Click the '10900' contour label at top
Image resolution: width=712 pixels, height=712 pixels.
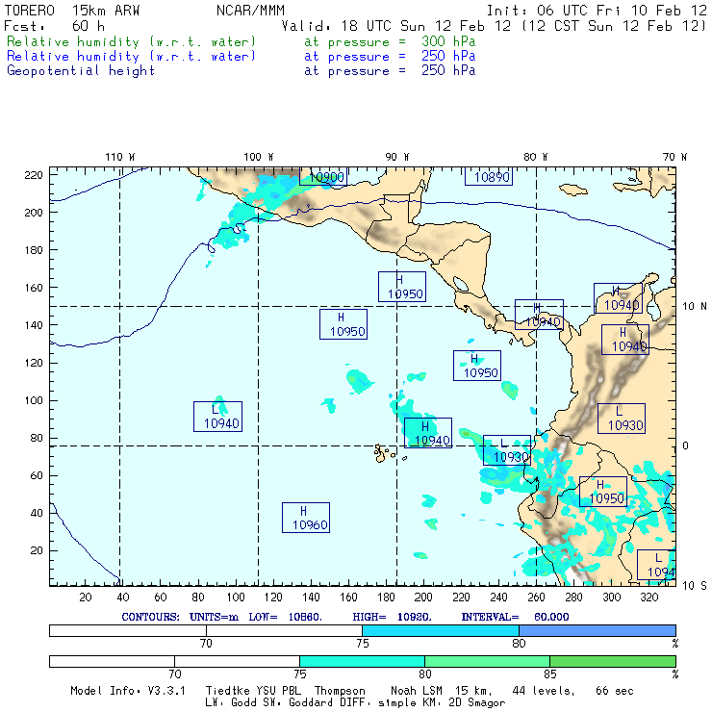click(326, 177)
